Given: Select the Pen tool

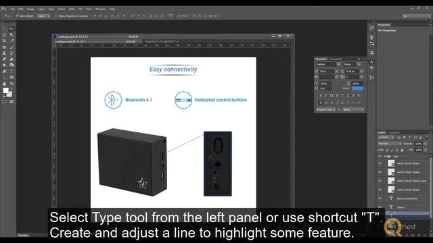Looking at the screenshot, I should [x=5, y=72].
